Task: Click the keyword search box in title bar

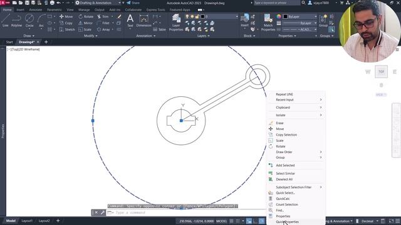Action: click(277, 2)
